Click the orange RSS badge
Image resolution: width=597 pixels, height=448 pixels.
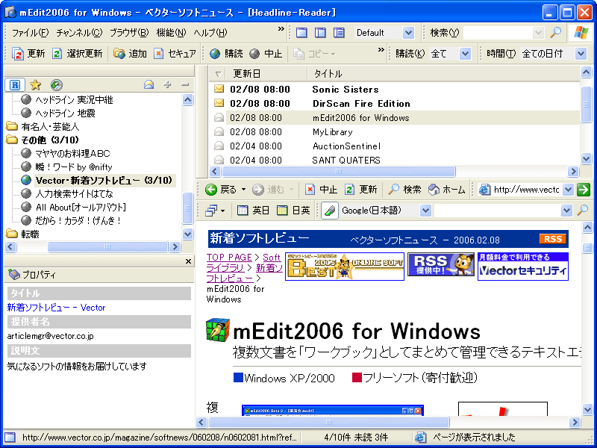pyautogui.click(x=553, y=239)
